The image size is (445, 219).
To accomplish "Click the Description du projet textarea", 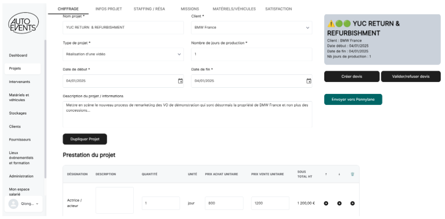I will coord(187,114).
